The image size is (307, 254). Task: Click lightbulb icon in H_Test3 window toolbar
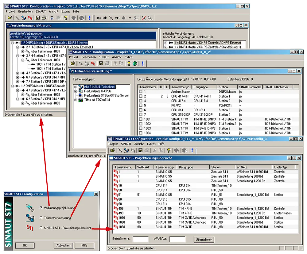tap(129, 63)
